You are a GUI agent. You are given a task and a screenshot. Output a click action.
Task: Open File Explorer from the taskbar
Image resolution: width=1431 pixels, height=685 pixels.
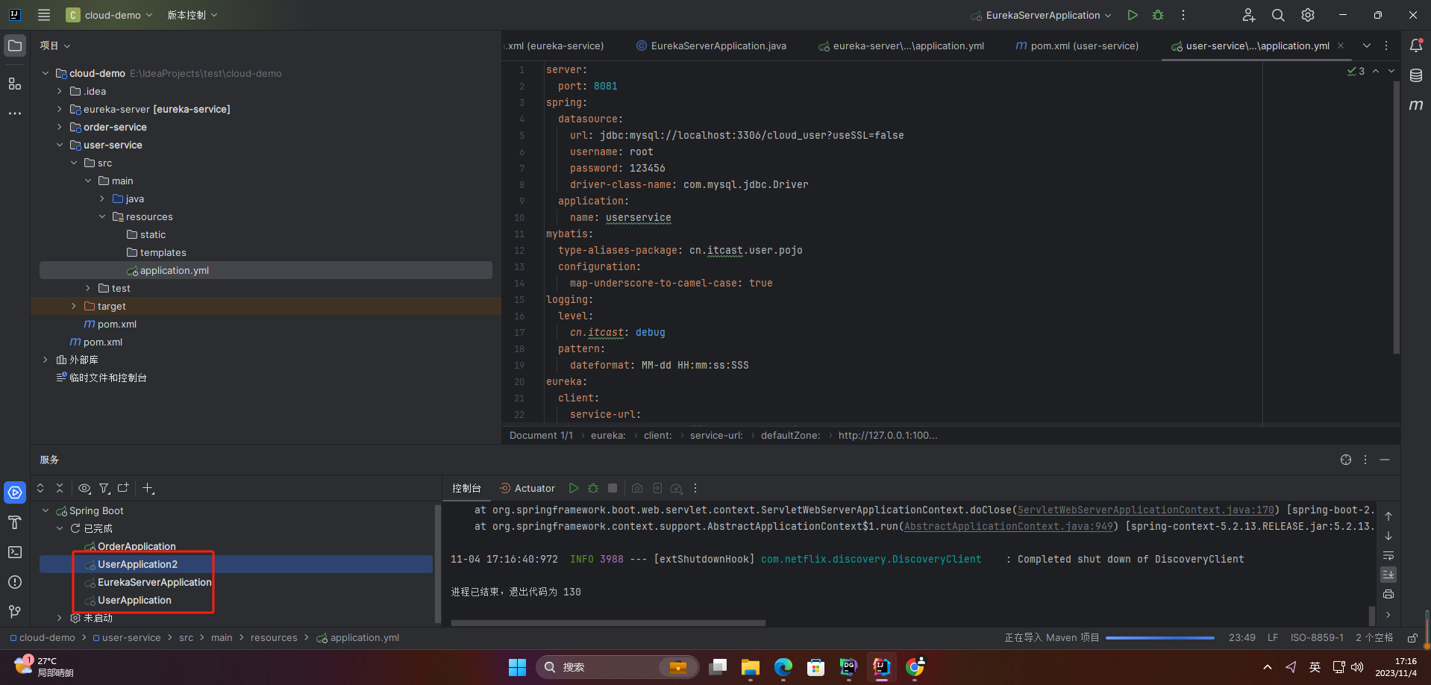(x=750, y=667)
